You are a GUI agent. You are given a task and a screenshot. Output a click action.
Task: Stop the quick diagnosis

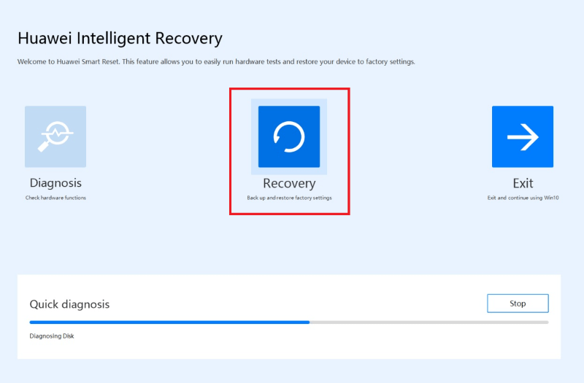518,303
